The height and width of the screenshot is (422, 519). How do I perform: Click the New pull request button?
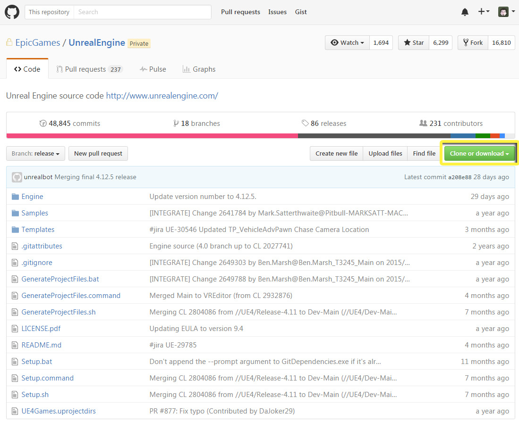pos(98,153)
